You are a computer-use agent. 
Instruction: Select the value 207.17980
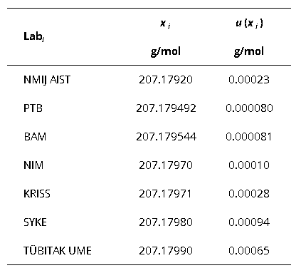(166, 222)
